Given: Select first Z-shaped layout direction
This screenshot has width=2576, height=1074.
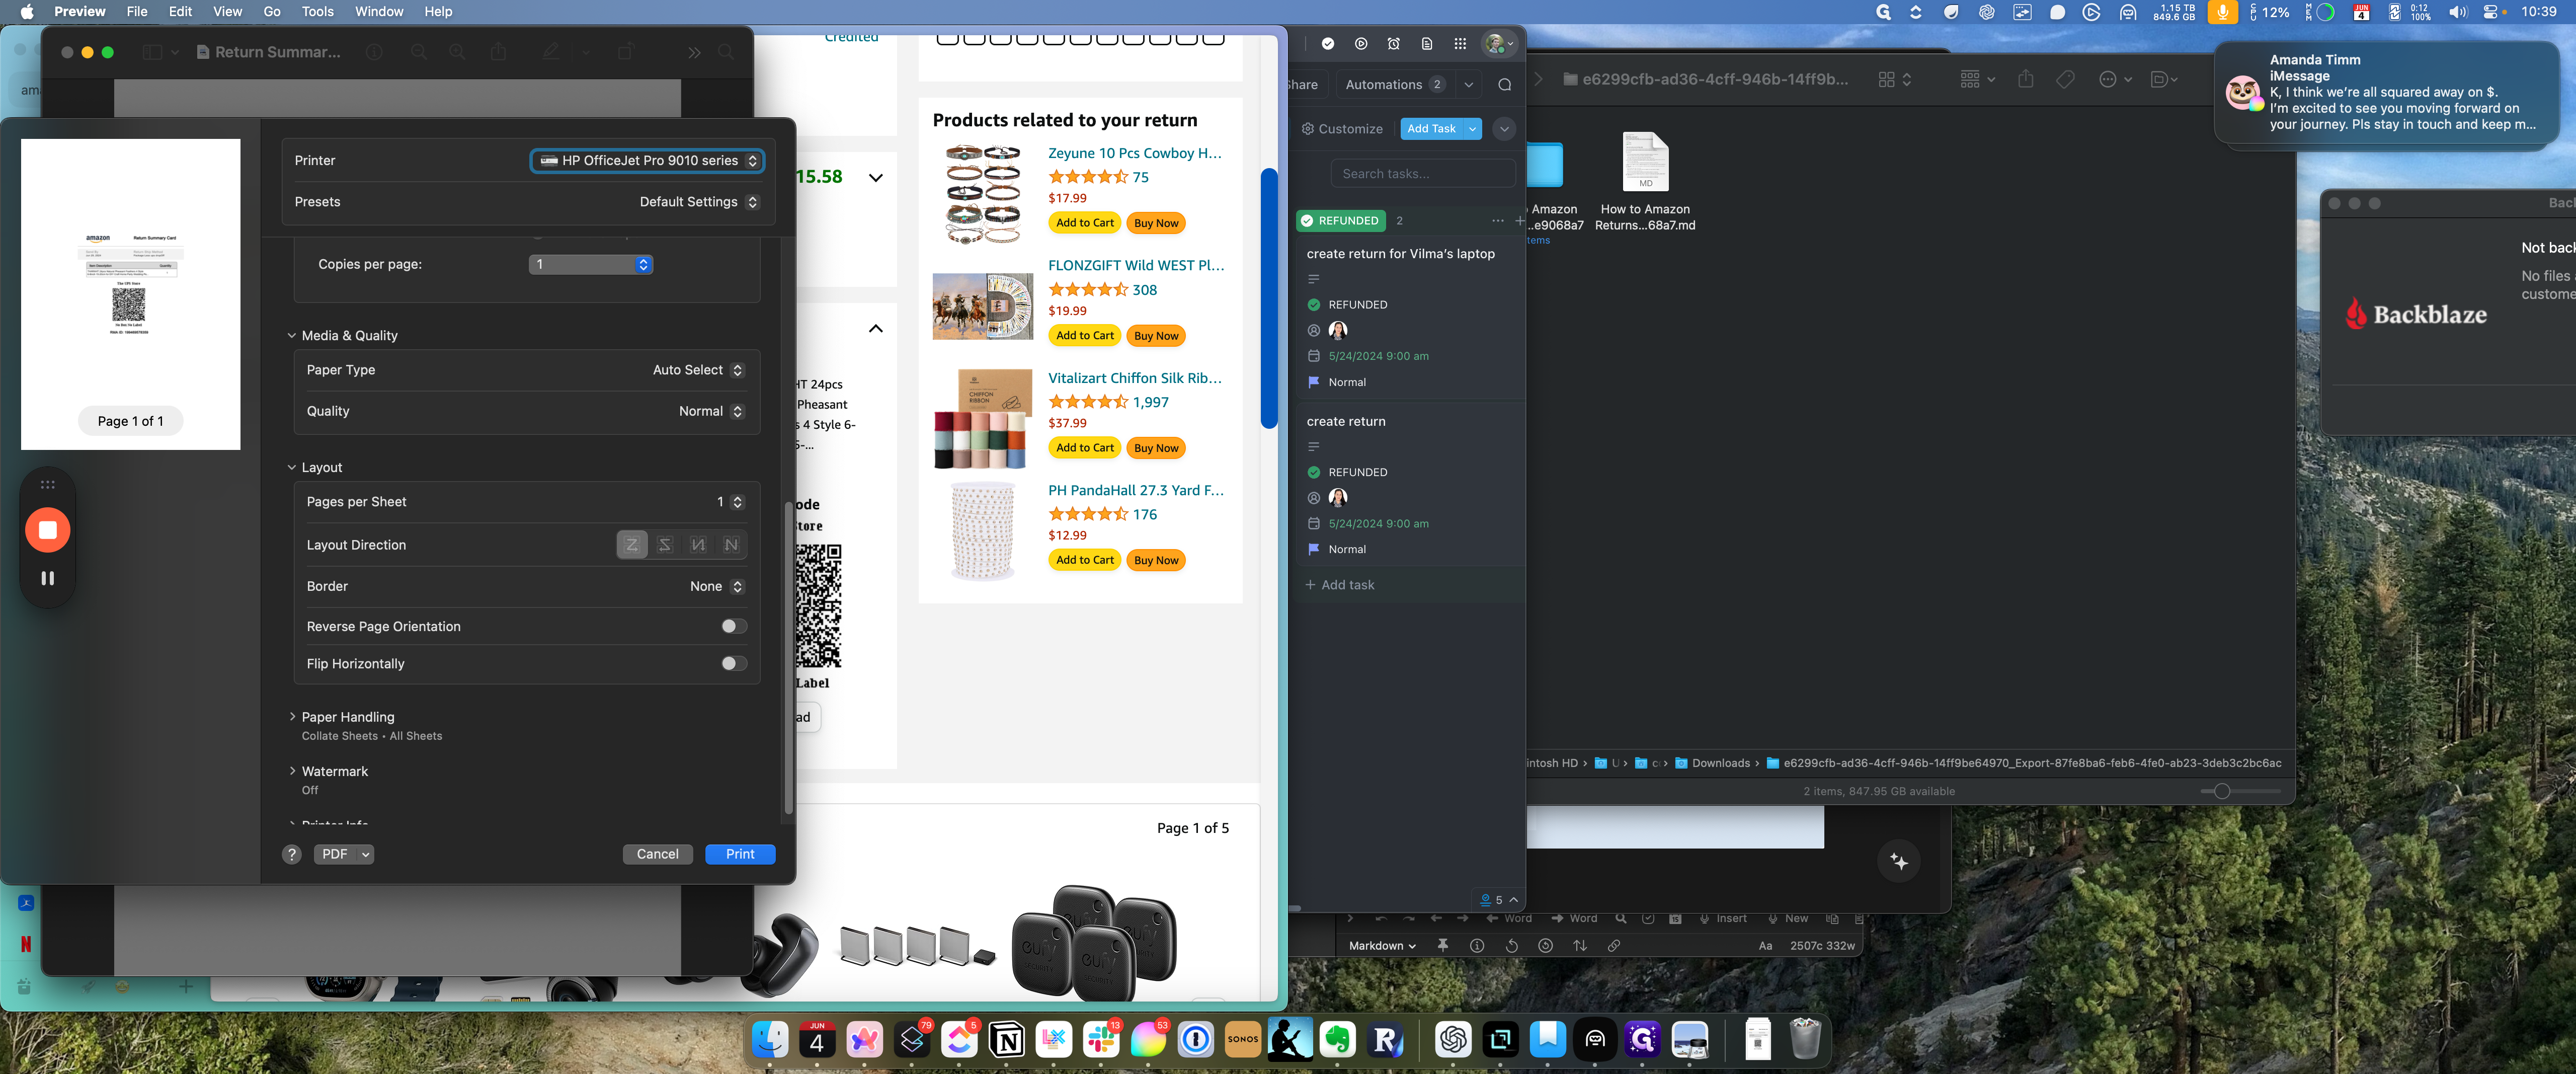Looking at the screenshot, I should pos(632,545).
